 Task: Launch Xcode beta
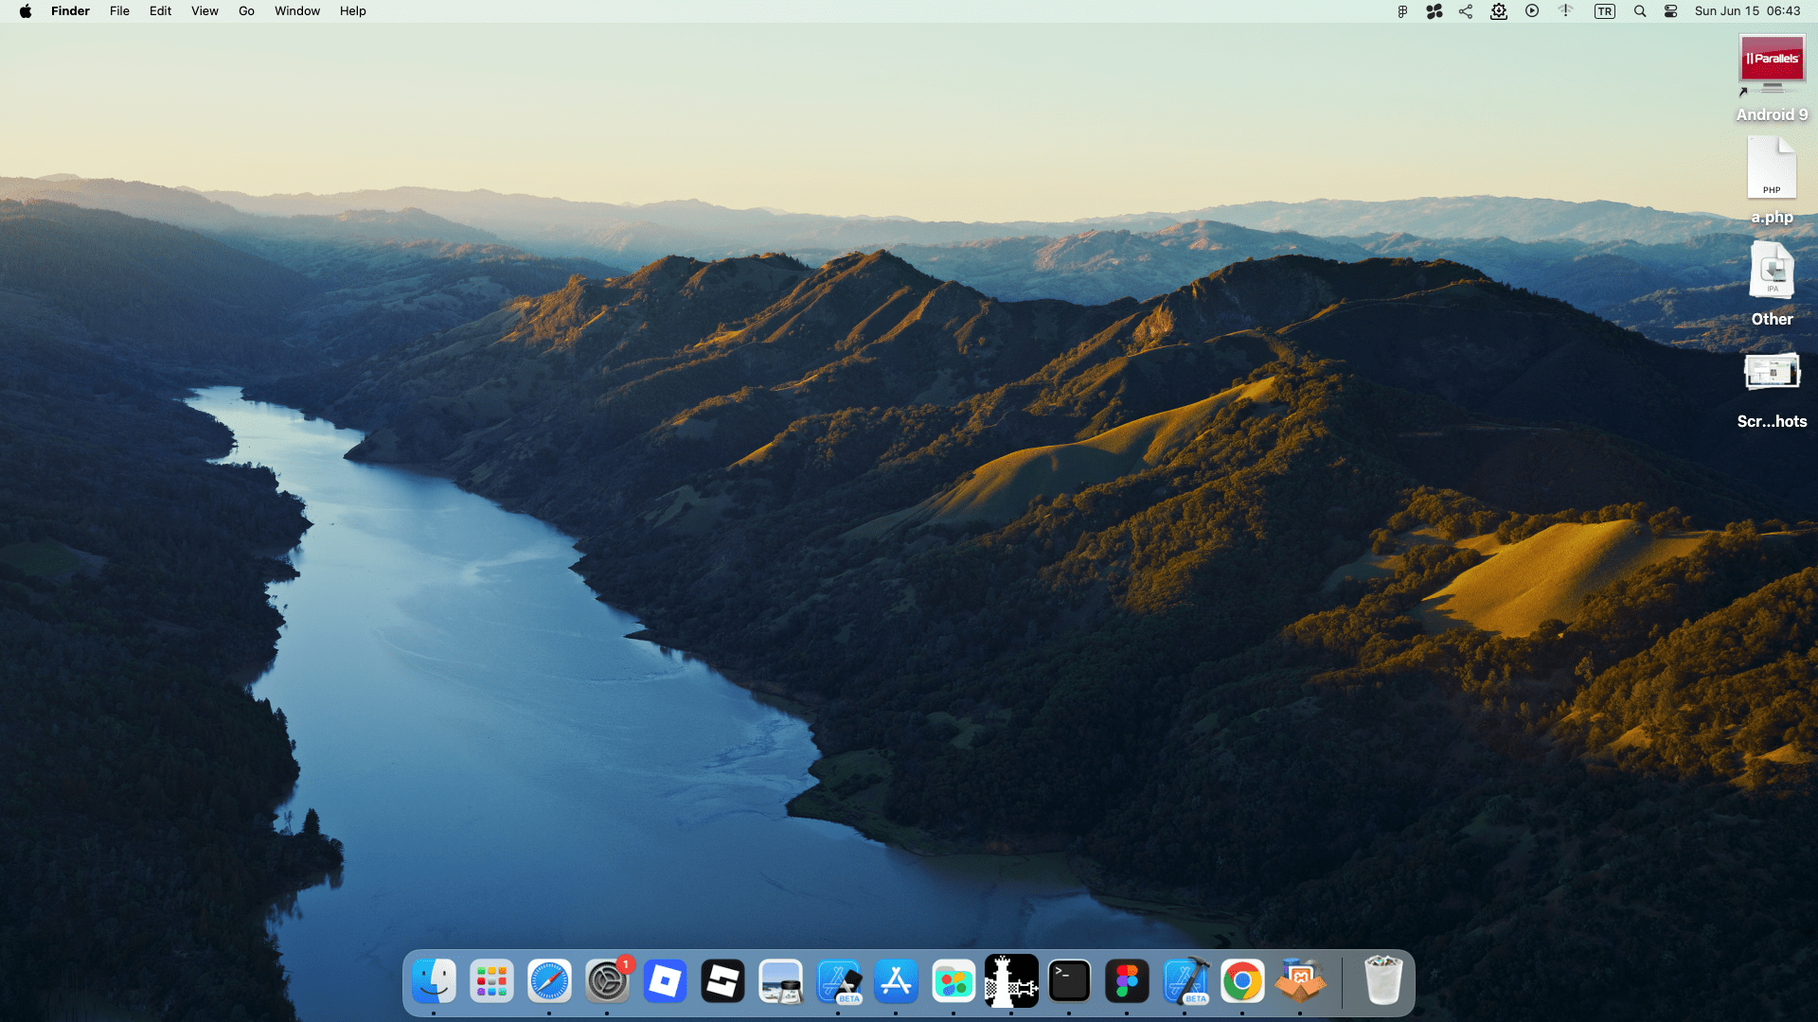point(1185,981)
